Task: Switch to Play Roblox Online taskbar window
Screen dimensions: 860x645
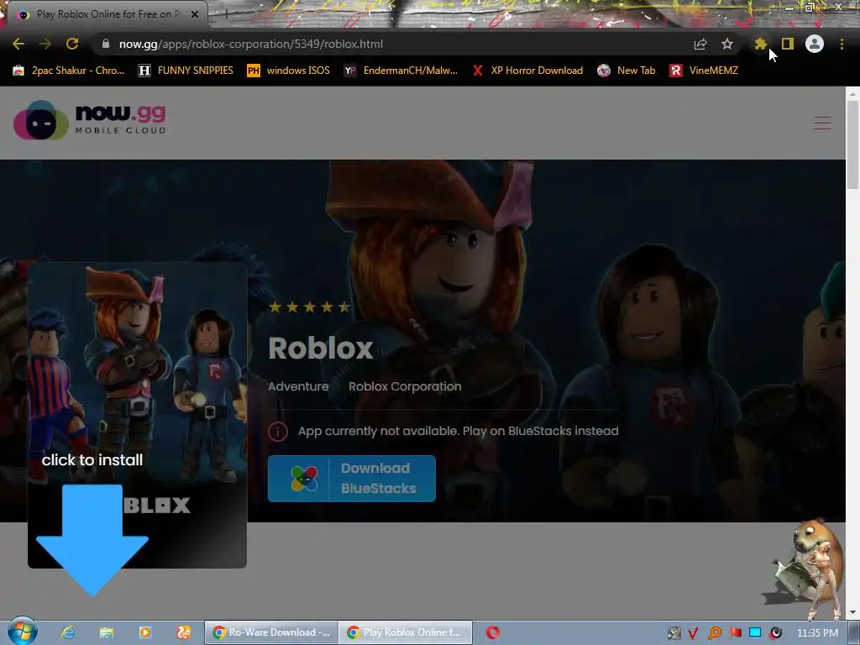Action: coord(406,632)
